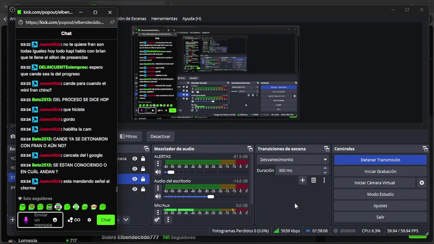Add a new scene transition with plus
Image resolution: width=434 pixels, height=244 pixels.
(x=302, y=180)
